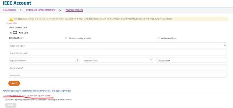The height and width of the screenshot is (108, 233).
Task: Focus the Name on card field
Action: 118,67
